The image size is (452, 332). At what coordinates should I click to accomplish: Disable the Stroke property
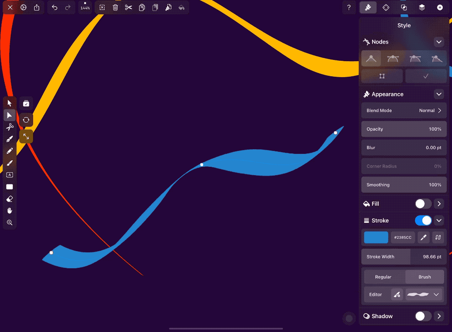point(423,220)
